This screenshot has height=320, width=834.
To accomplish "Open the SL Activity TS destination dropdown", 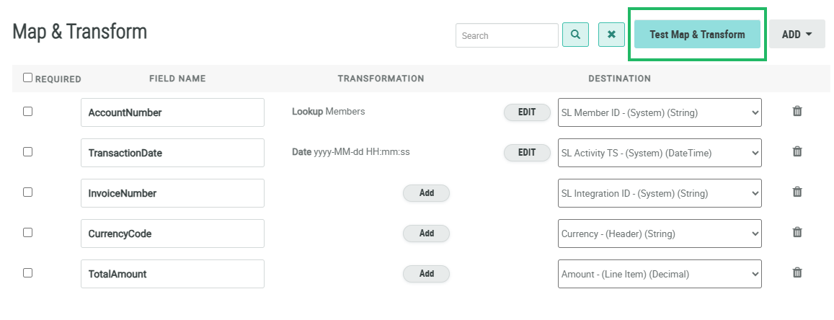I will (659, 153).
